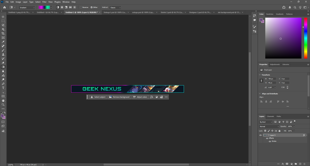Select the Eyedropper tool
310x166 pixels.
pyautogui.click(x=3, y=42)
